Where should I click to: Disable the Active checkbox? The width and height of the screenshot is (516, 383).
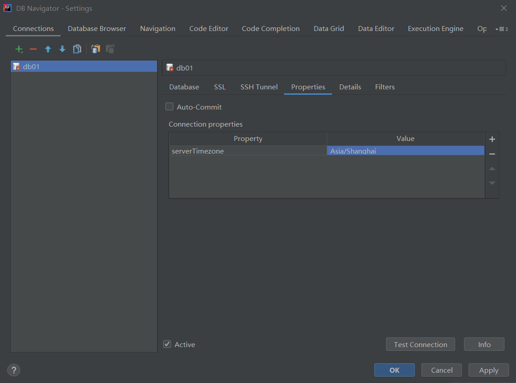click(x=167, y=344)
